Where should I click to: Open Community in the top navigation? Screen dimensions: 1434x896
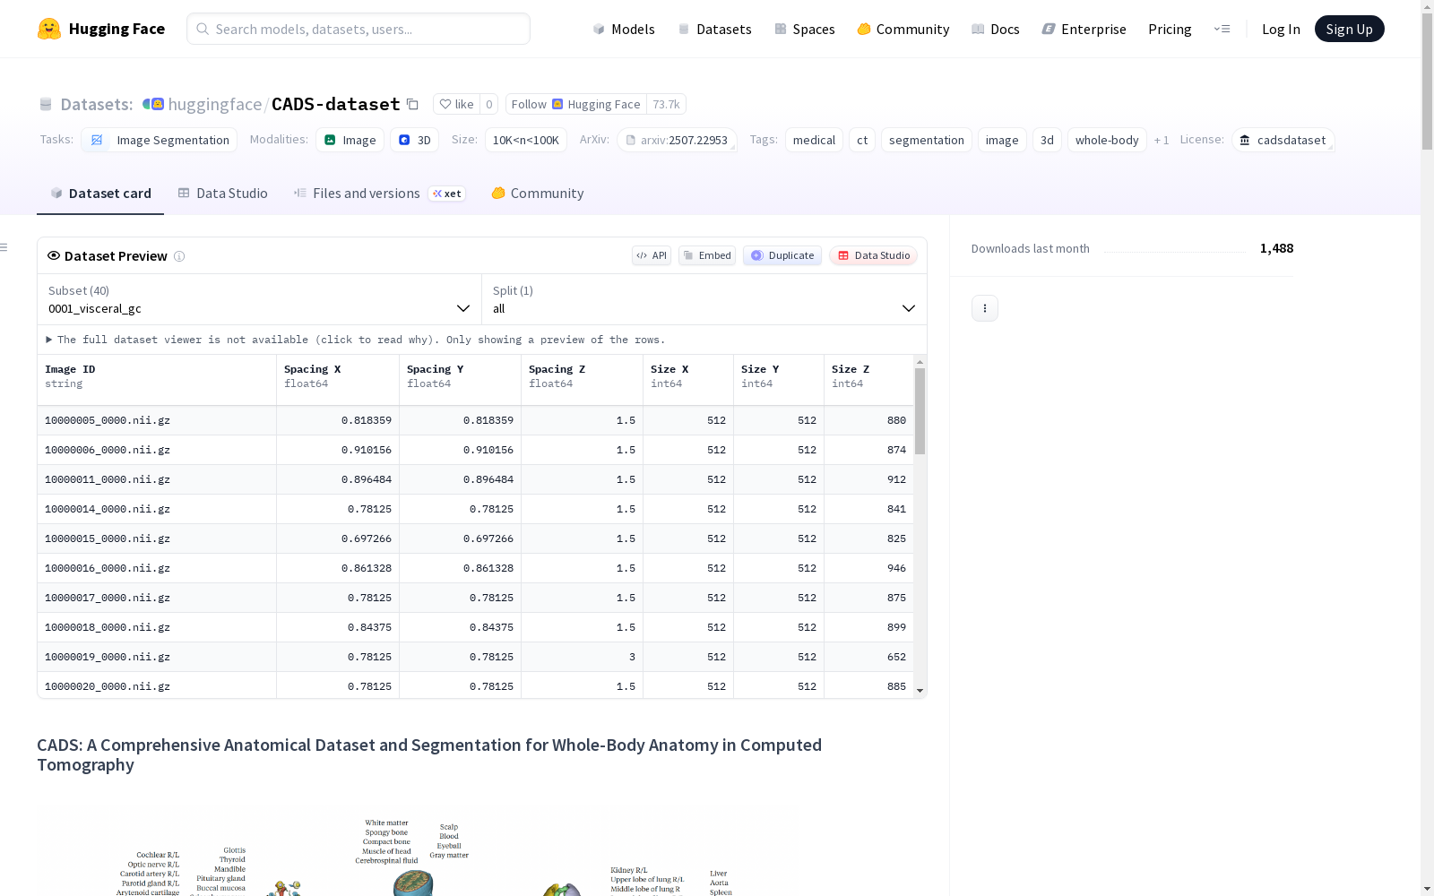(903, 29)
